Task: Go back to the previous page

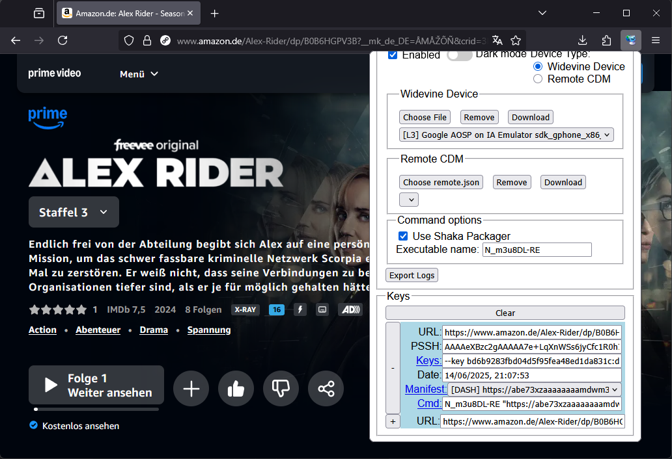Action: [x=16, y=41]
